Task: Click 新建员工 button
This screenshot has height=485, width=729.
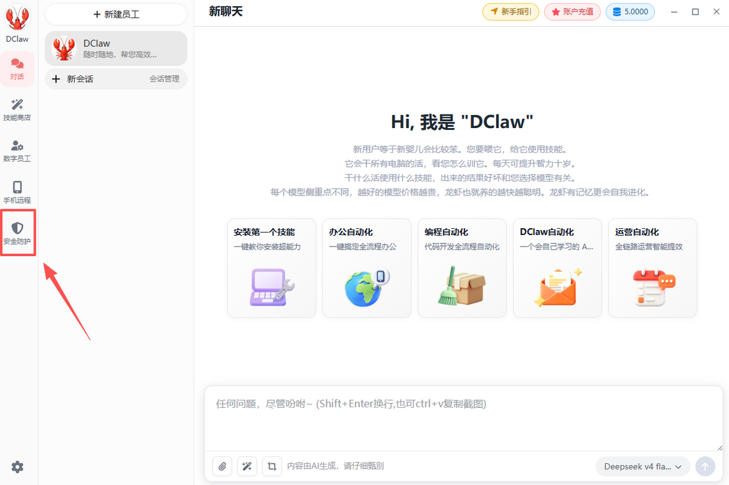Action: click(x=116, y=14)
